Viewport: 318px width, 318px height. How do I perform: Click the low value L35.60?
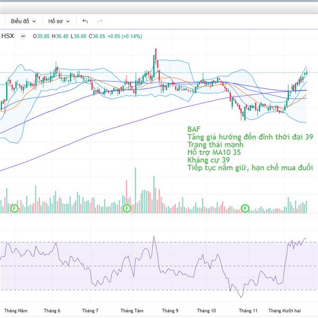pyautogui.click(x=78, y=36)
